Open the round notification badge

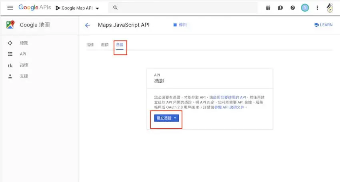pos(305,8)
